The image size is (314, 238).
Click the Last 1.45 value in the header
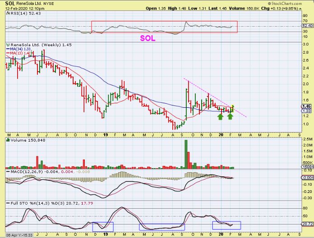pyautogui.click(x=217, y=9)
